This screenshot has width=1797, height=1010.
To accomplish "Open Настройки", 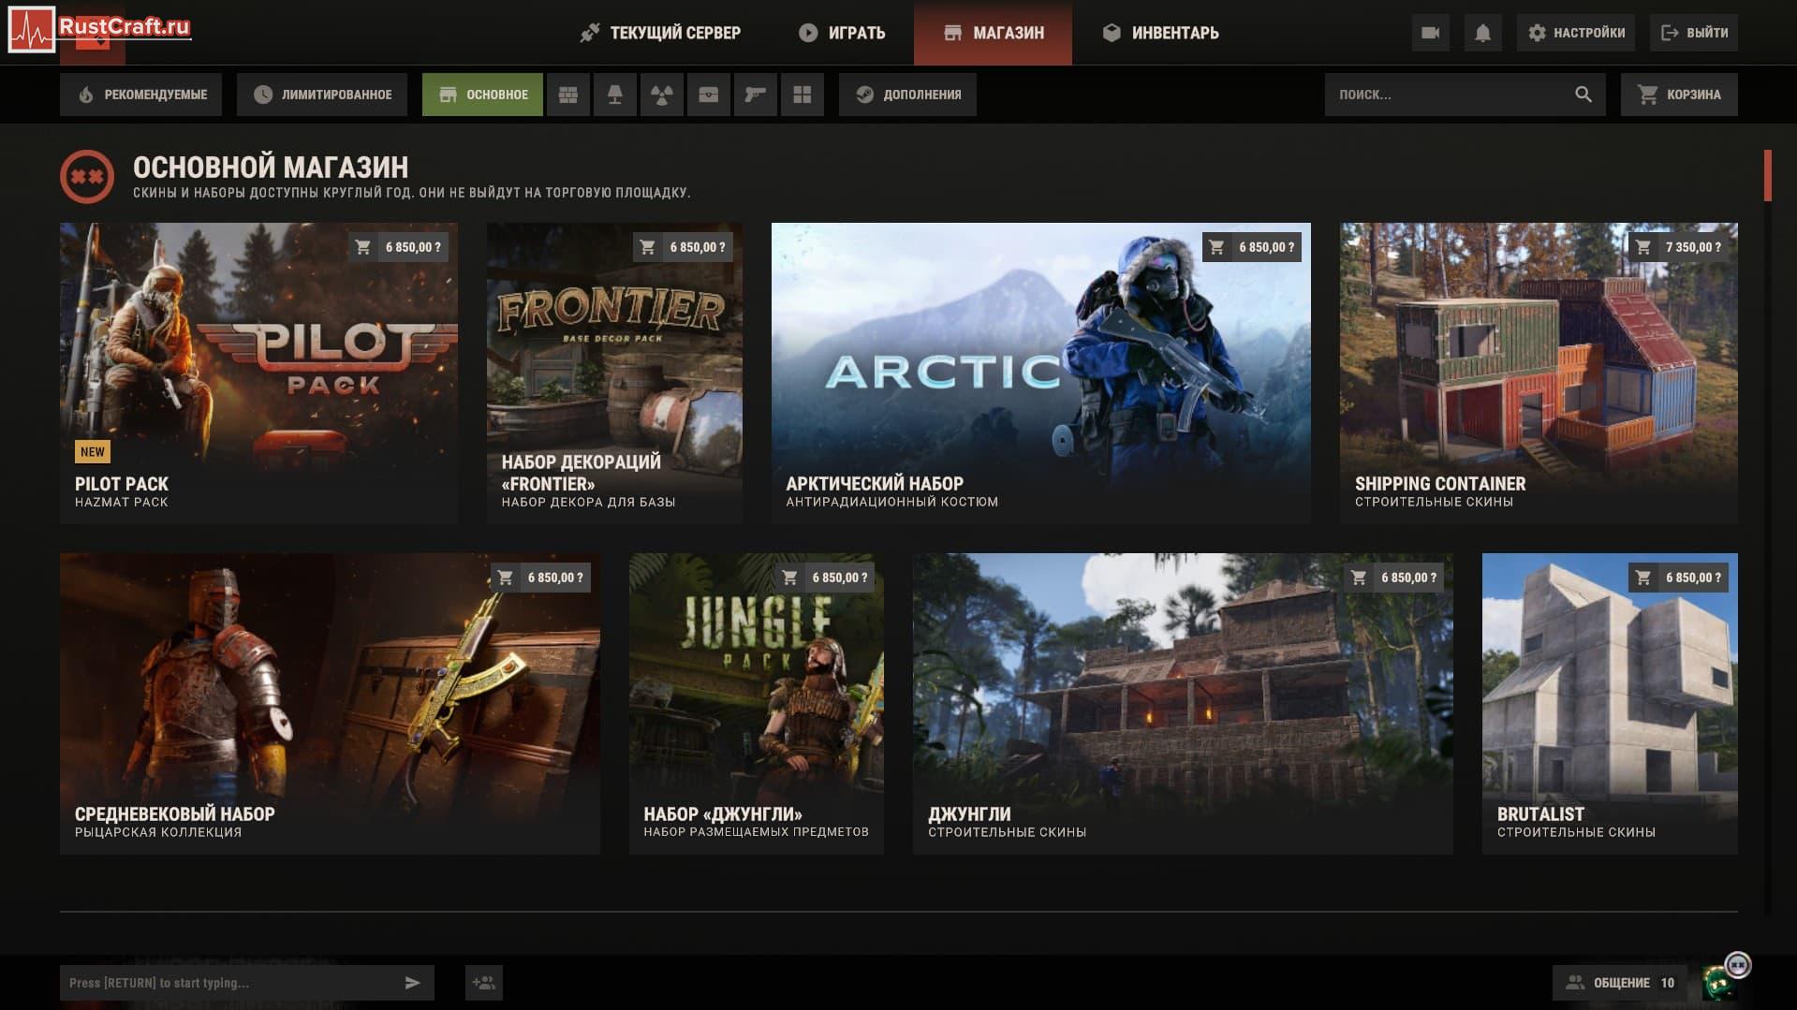I will pyautogui.click(x=1576, y=33).
